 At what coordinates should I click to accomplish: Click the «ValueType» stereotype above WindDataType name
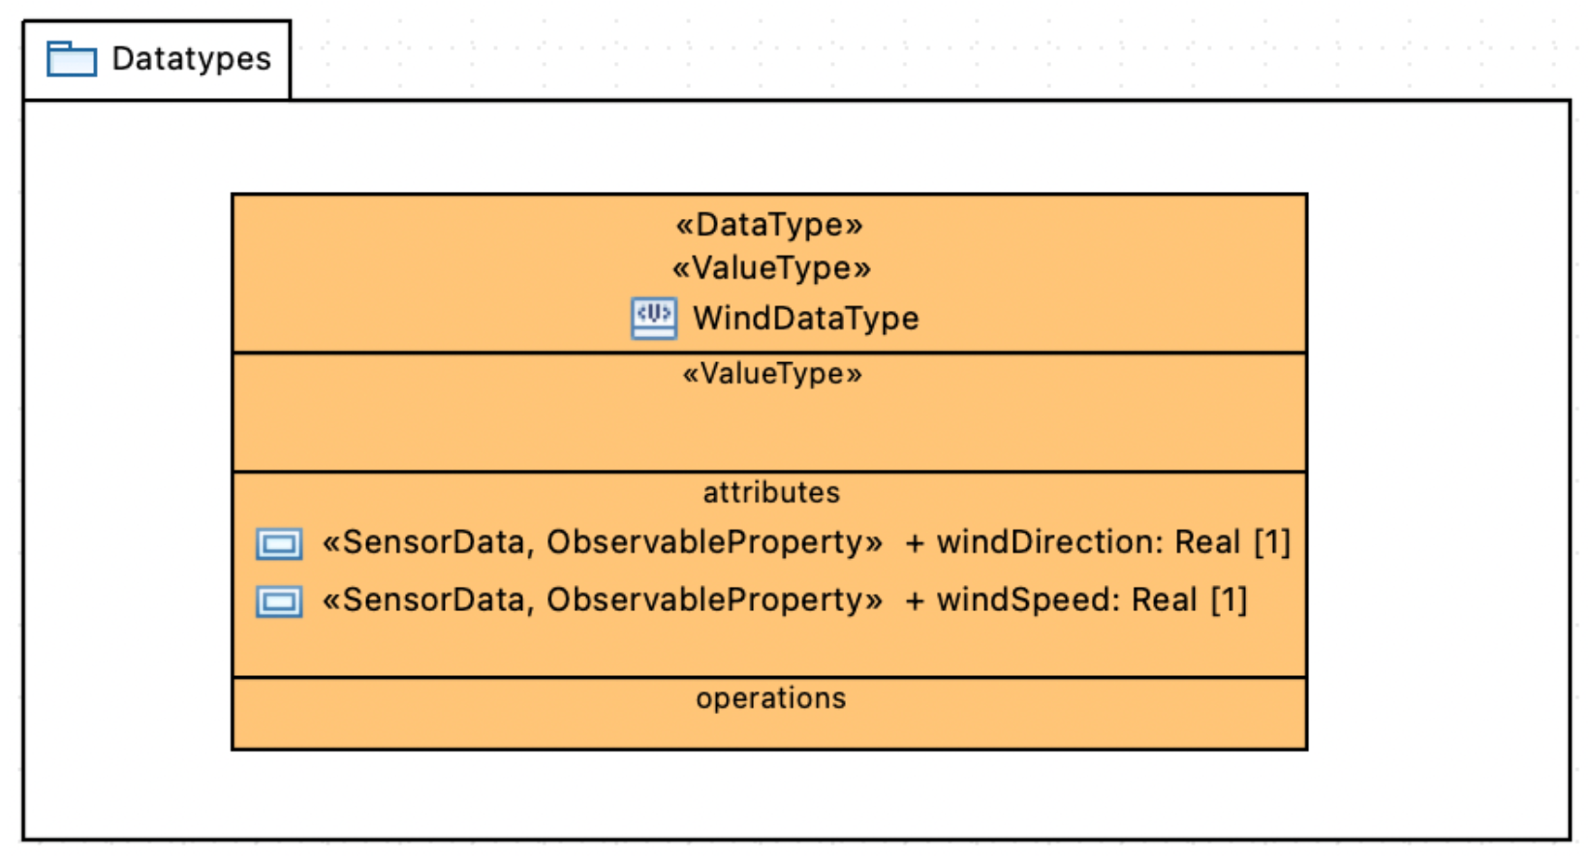click(771, 268)
